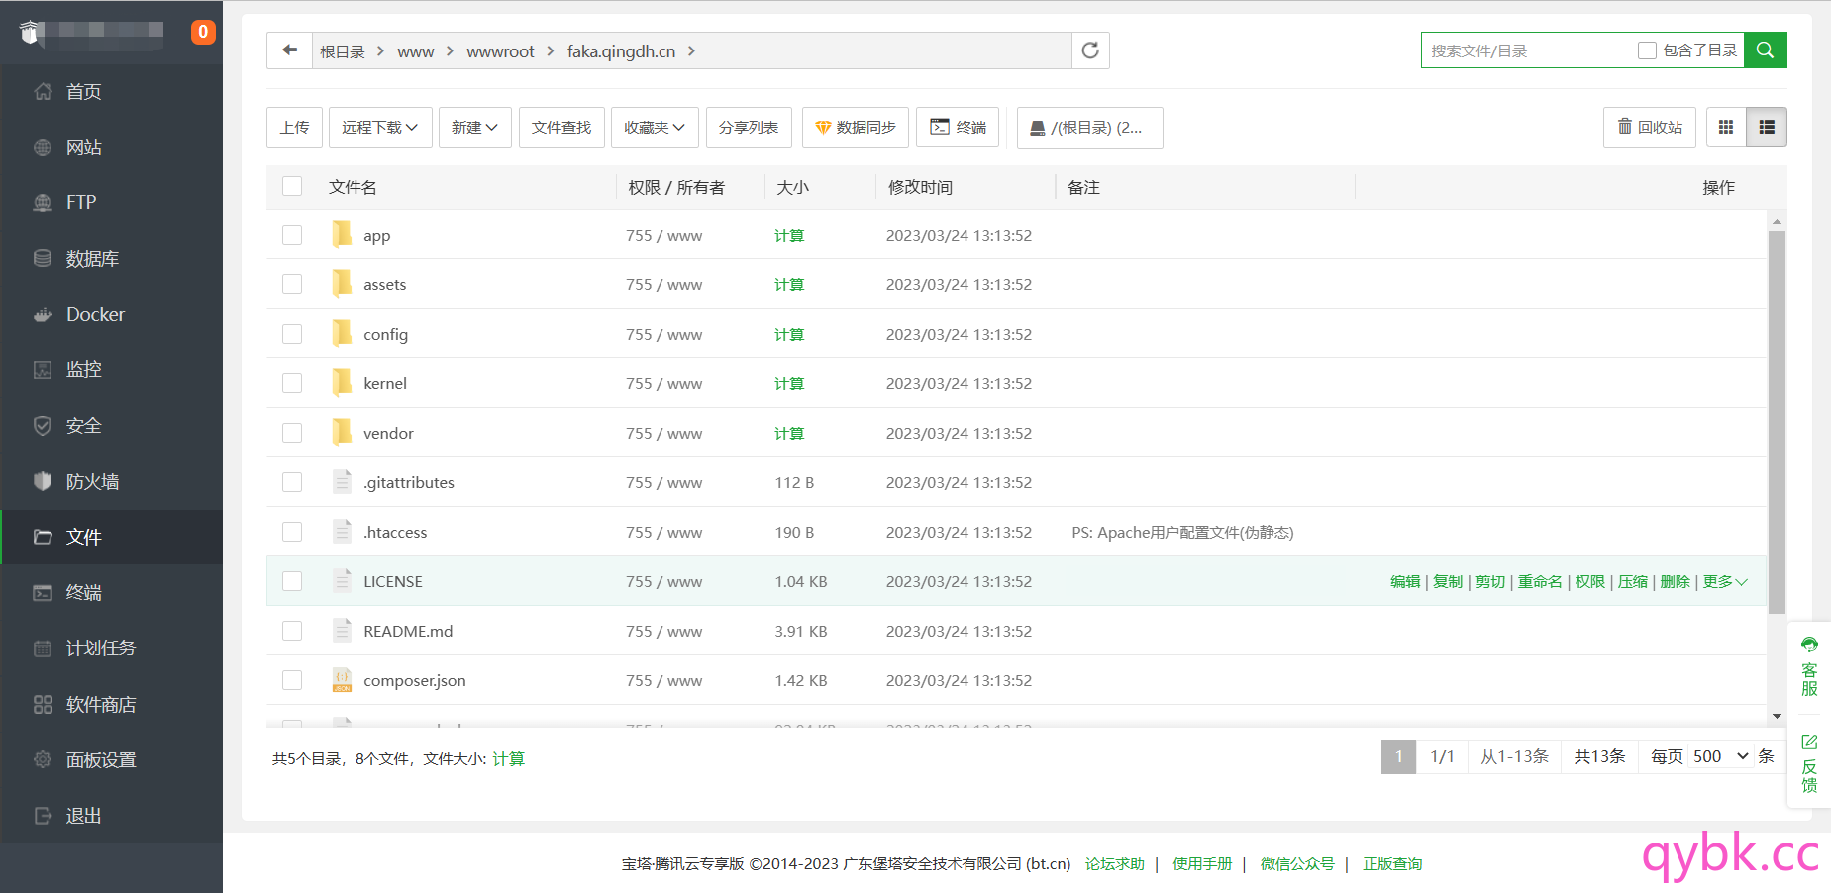Screen dimensions: 1831x893
Task: Click the back arrow in path bar
Action: coord(289,50)
